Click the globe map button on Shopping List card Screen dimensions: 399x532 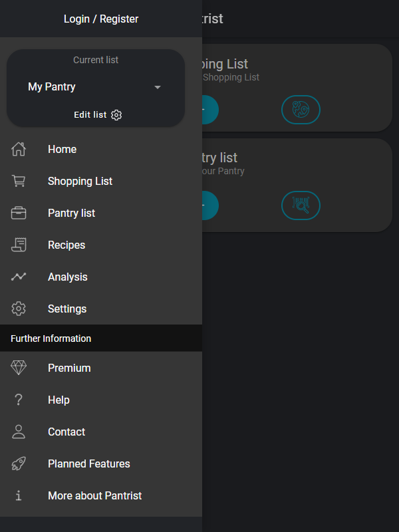pyautogui.click(x=301, y=110)
